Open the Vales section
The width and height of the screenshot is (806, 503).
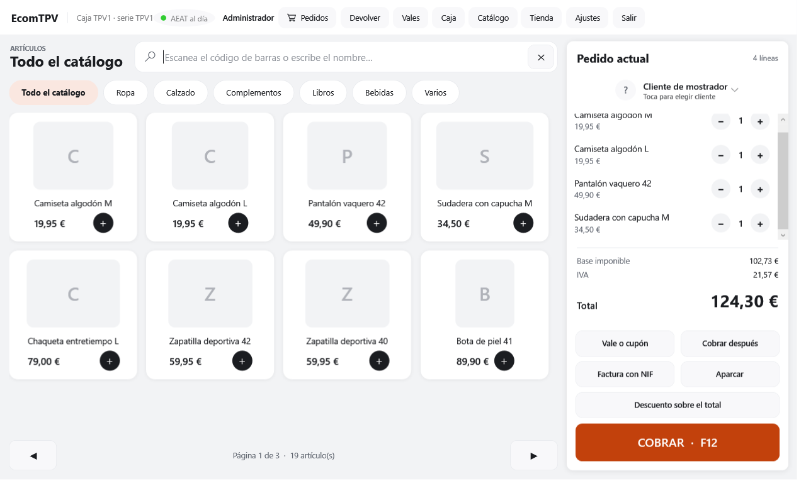pos(411,18)
